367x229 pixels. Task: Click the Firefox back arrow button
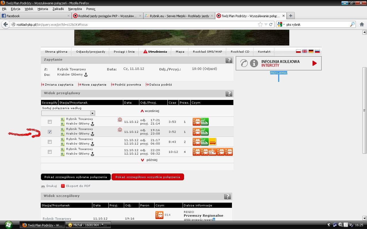pyautogui.click(x=5, y=25)
